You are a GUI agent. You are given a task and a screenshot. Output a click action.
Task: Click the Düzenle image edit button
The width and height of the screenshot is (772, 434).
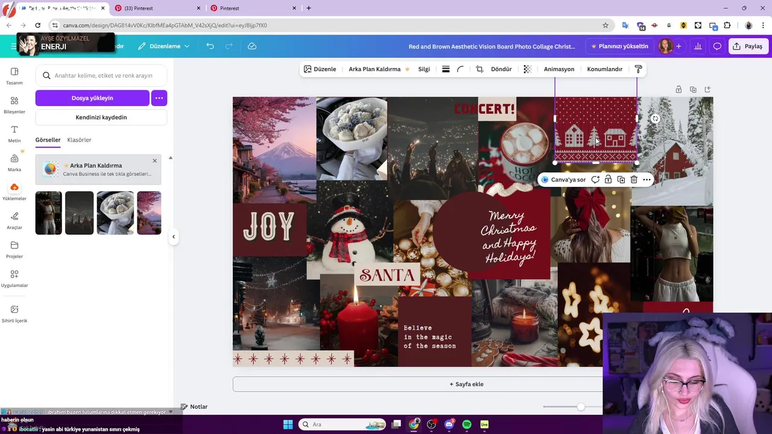(x=320, y=69)
